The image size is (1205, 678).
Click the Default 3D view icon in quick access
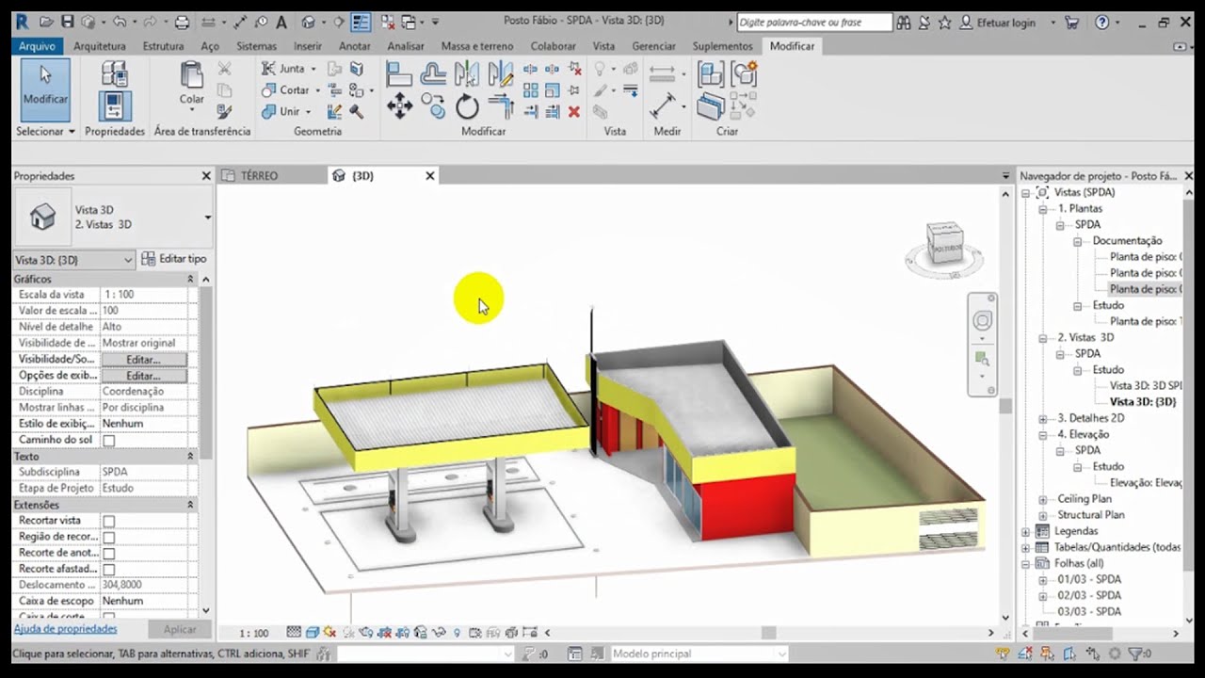(308, 22)
